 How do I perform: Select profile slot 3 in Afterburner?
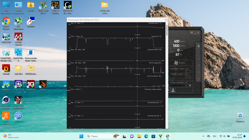coord(199,66)
